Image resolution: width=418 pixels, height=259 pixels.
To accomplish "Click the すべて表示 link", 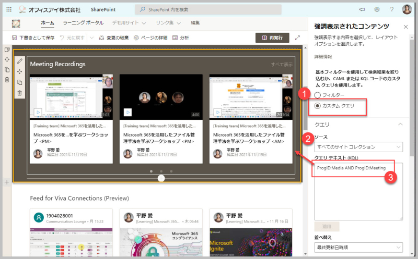I will click(282, 64).
